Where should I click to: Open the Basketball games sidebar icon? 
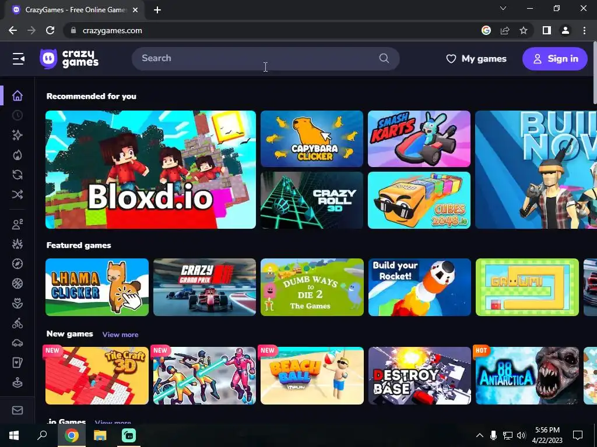pyautogui.click(x=17, y=283)
